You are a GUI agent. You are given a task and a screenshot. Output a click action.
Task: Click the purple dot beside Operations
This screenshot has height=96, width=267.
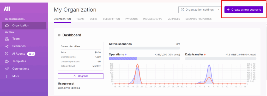tap(125, 55)
